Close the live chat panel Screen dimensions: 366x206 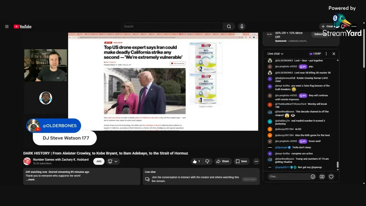tap(334, 54)
